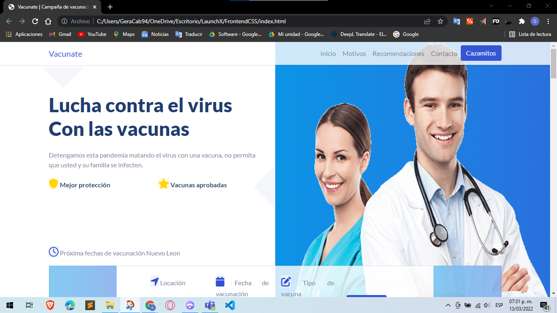Click the calendar icon for Fecha de vacunación
This screenshot has width=557, height=313.
click(220, 281)
